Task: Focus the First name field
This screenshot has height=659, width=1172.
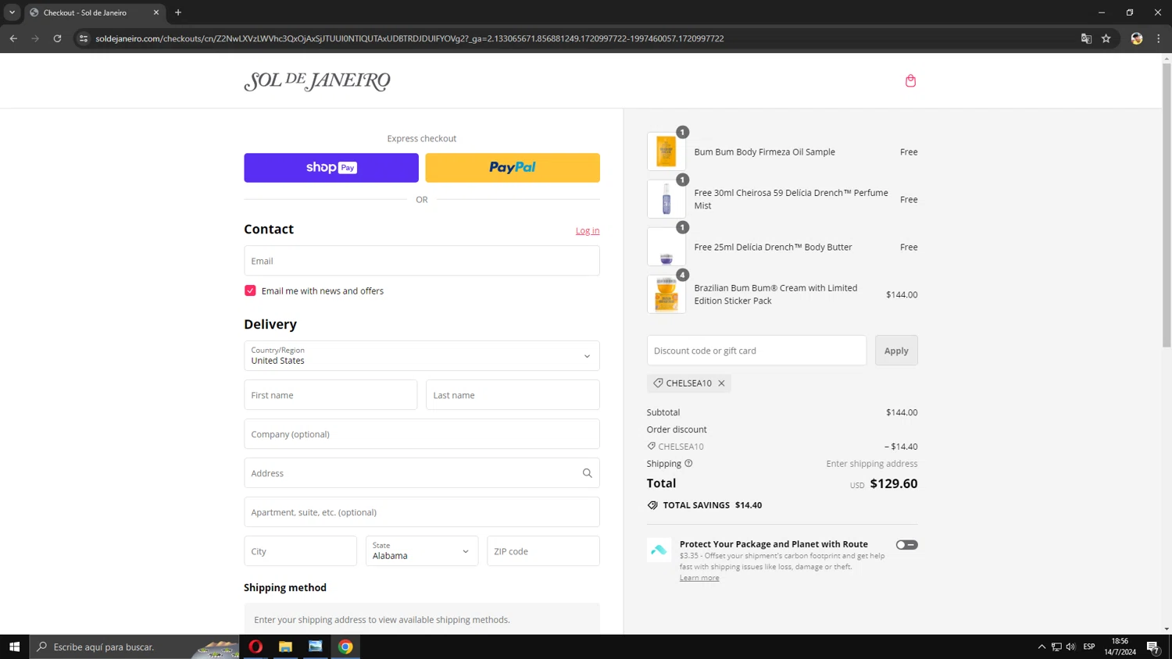Action: (x=331, y=395)
